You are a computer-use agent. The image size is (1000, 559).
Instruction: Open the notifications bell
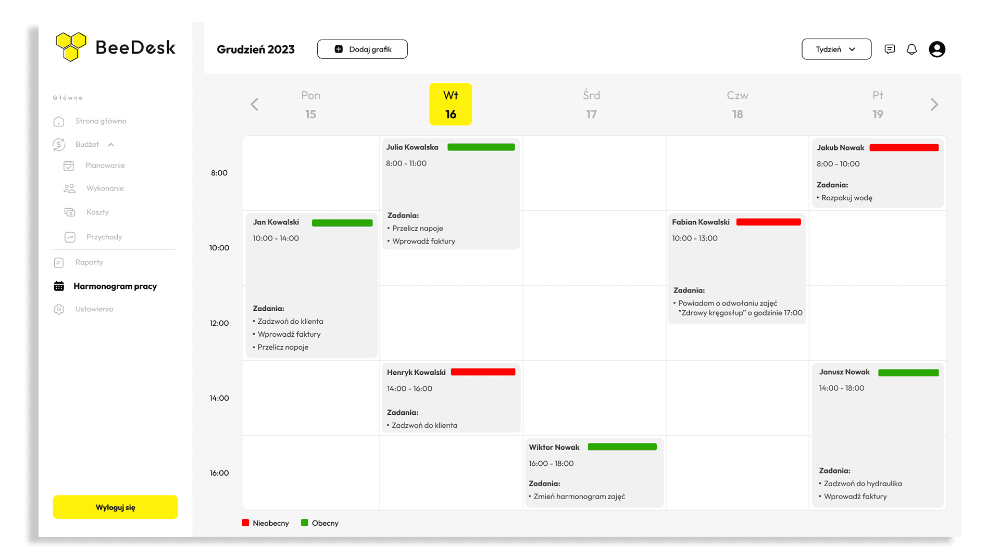point(911,49)
